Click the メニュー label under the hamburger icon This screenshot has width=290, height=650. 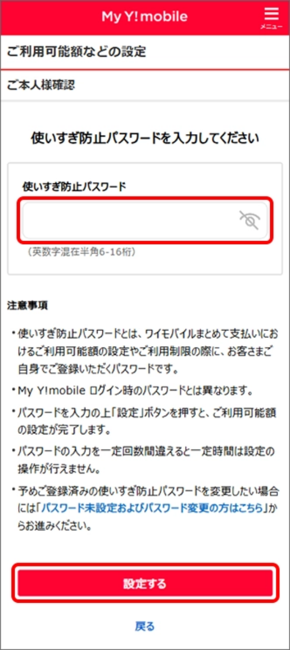coord(271,27)
